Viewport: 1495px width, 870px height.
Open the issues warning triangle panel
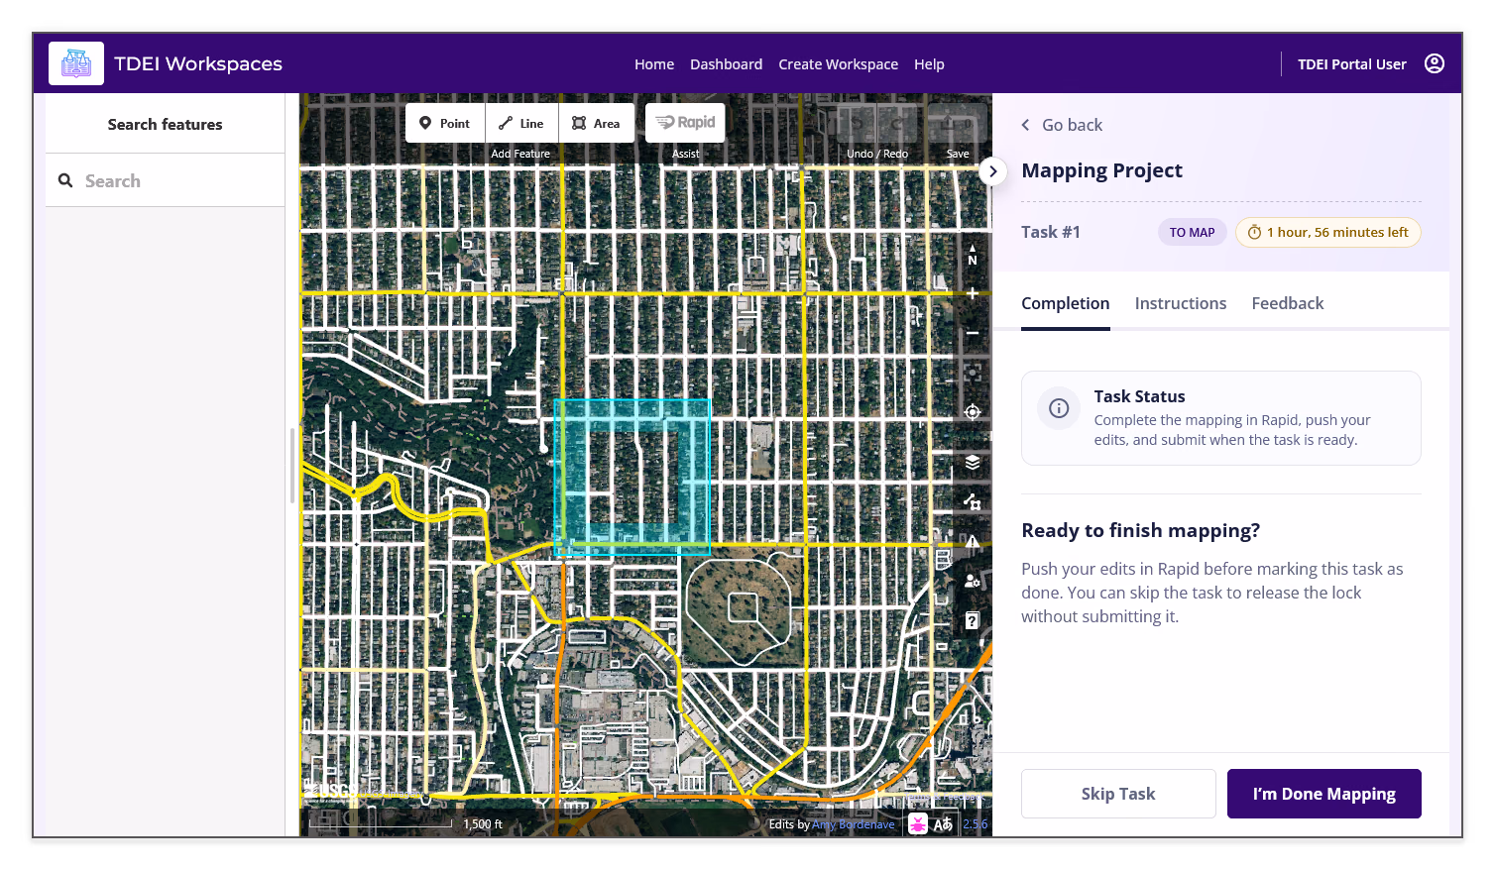[973, 541]
